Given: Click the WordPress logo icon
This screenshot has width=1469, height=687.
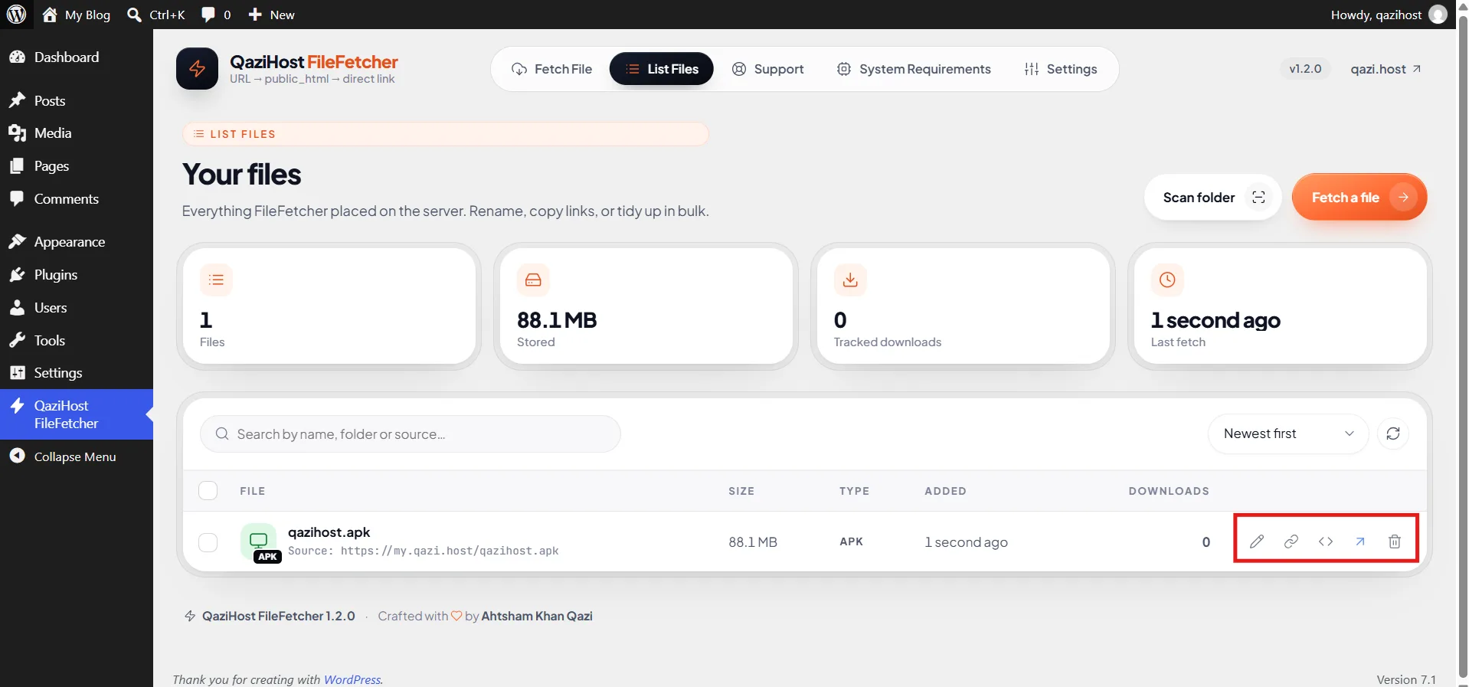Looking at the screenshot, I should point(16,15).
